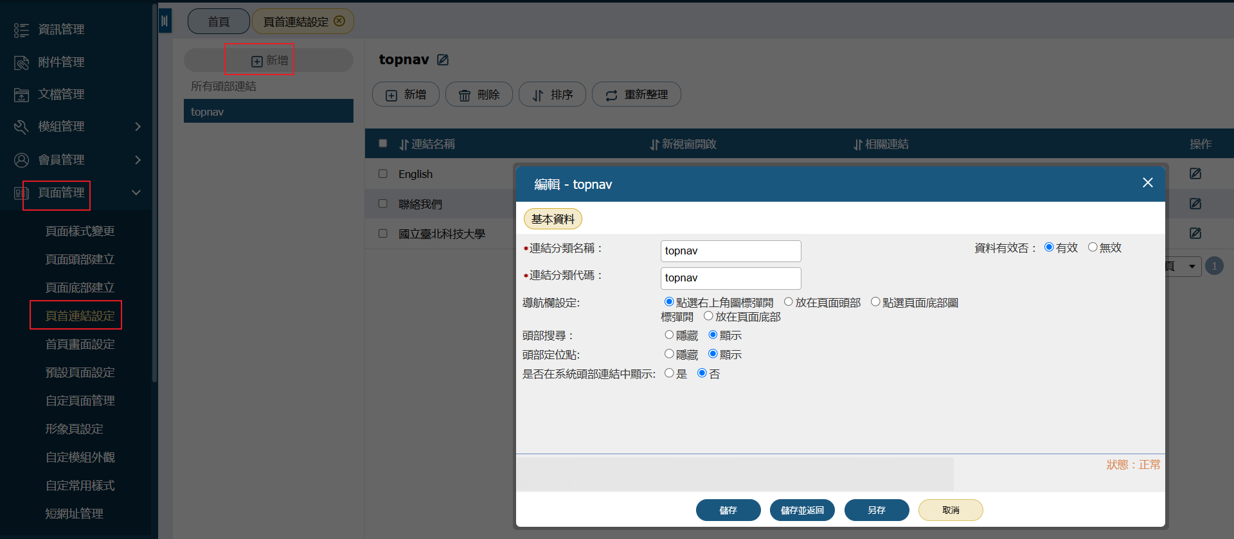Edit the 聯絡我們 row via its pencil icon
Screen dimensions: 1234x539
click(x=1195, y=204)
